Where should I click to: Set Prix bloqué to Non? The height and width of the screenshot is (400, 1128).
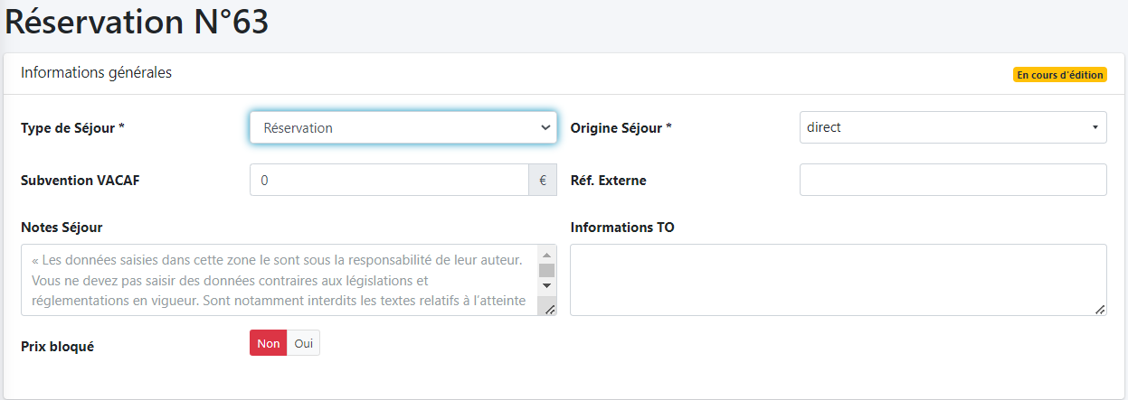pyautogui.click(x=268, y=343)
